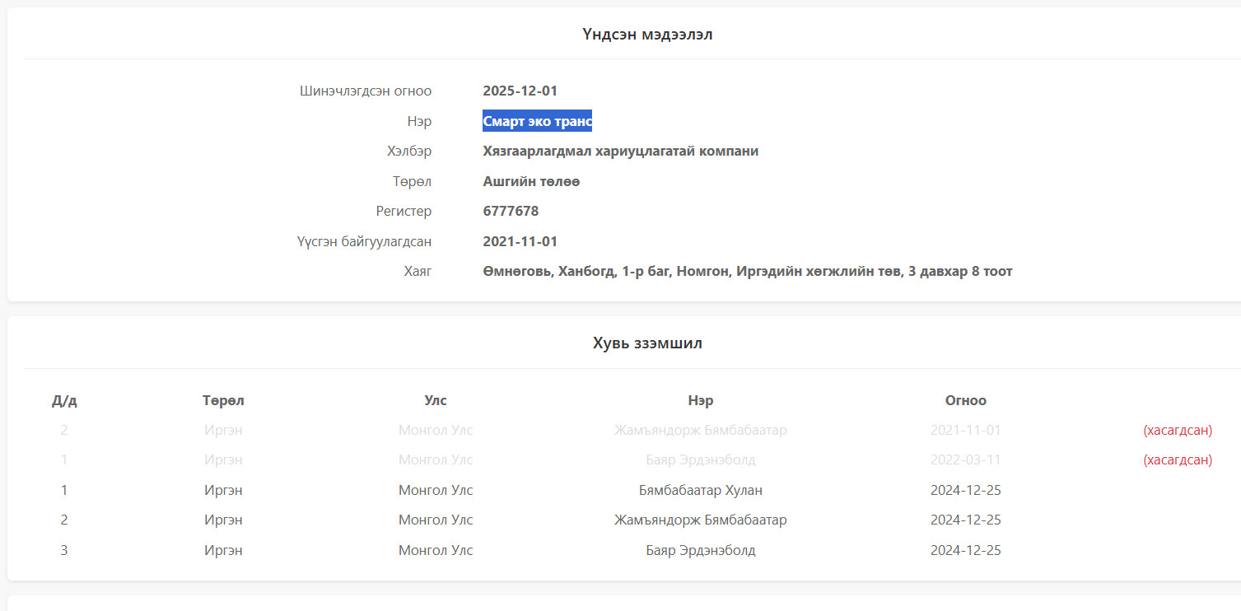Viewport: 1241px width, 611px height.
Task: Select shareholder name Бямбабаатар Хулан
Action: 700,490
